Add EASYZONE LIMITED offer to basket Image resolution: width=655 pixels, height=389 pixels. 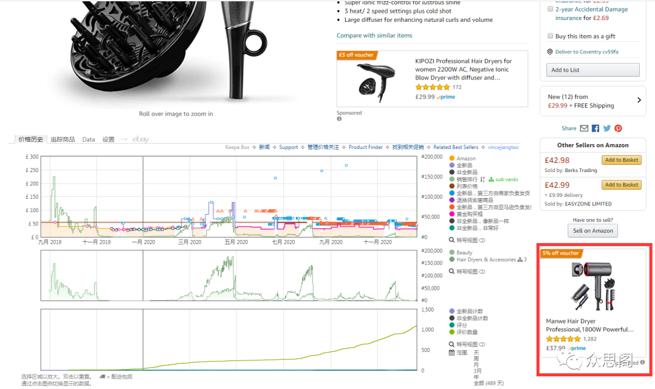622,184
